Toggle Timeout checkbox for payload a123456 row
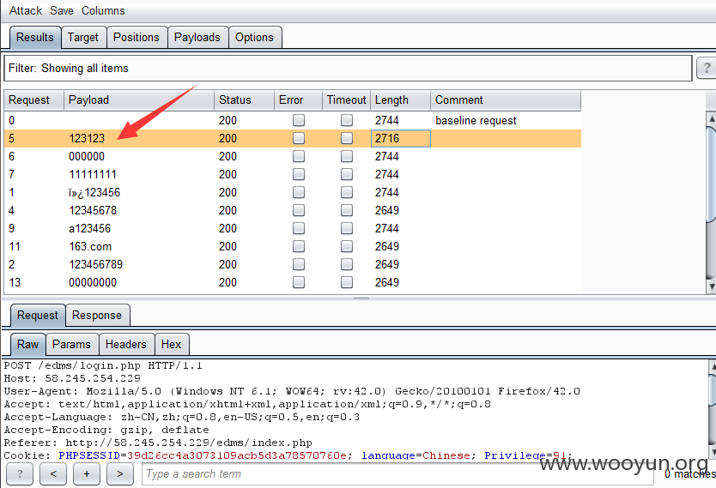The height and width of the screenshot is (488, 716). (347, 228)
